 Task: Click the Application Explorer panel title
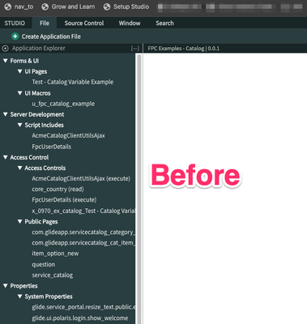(39, 49)
